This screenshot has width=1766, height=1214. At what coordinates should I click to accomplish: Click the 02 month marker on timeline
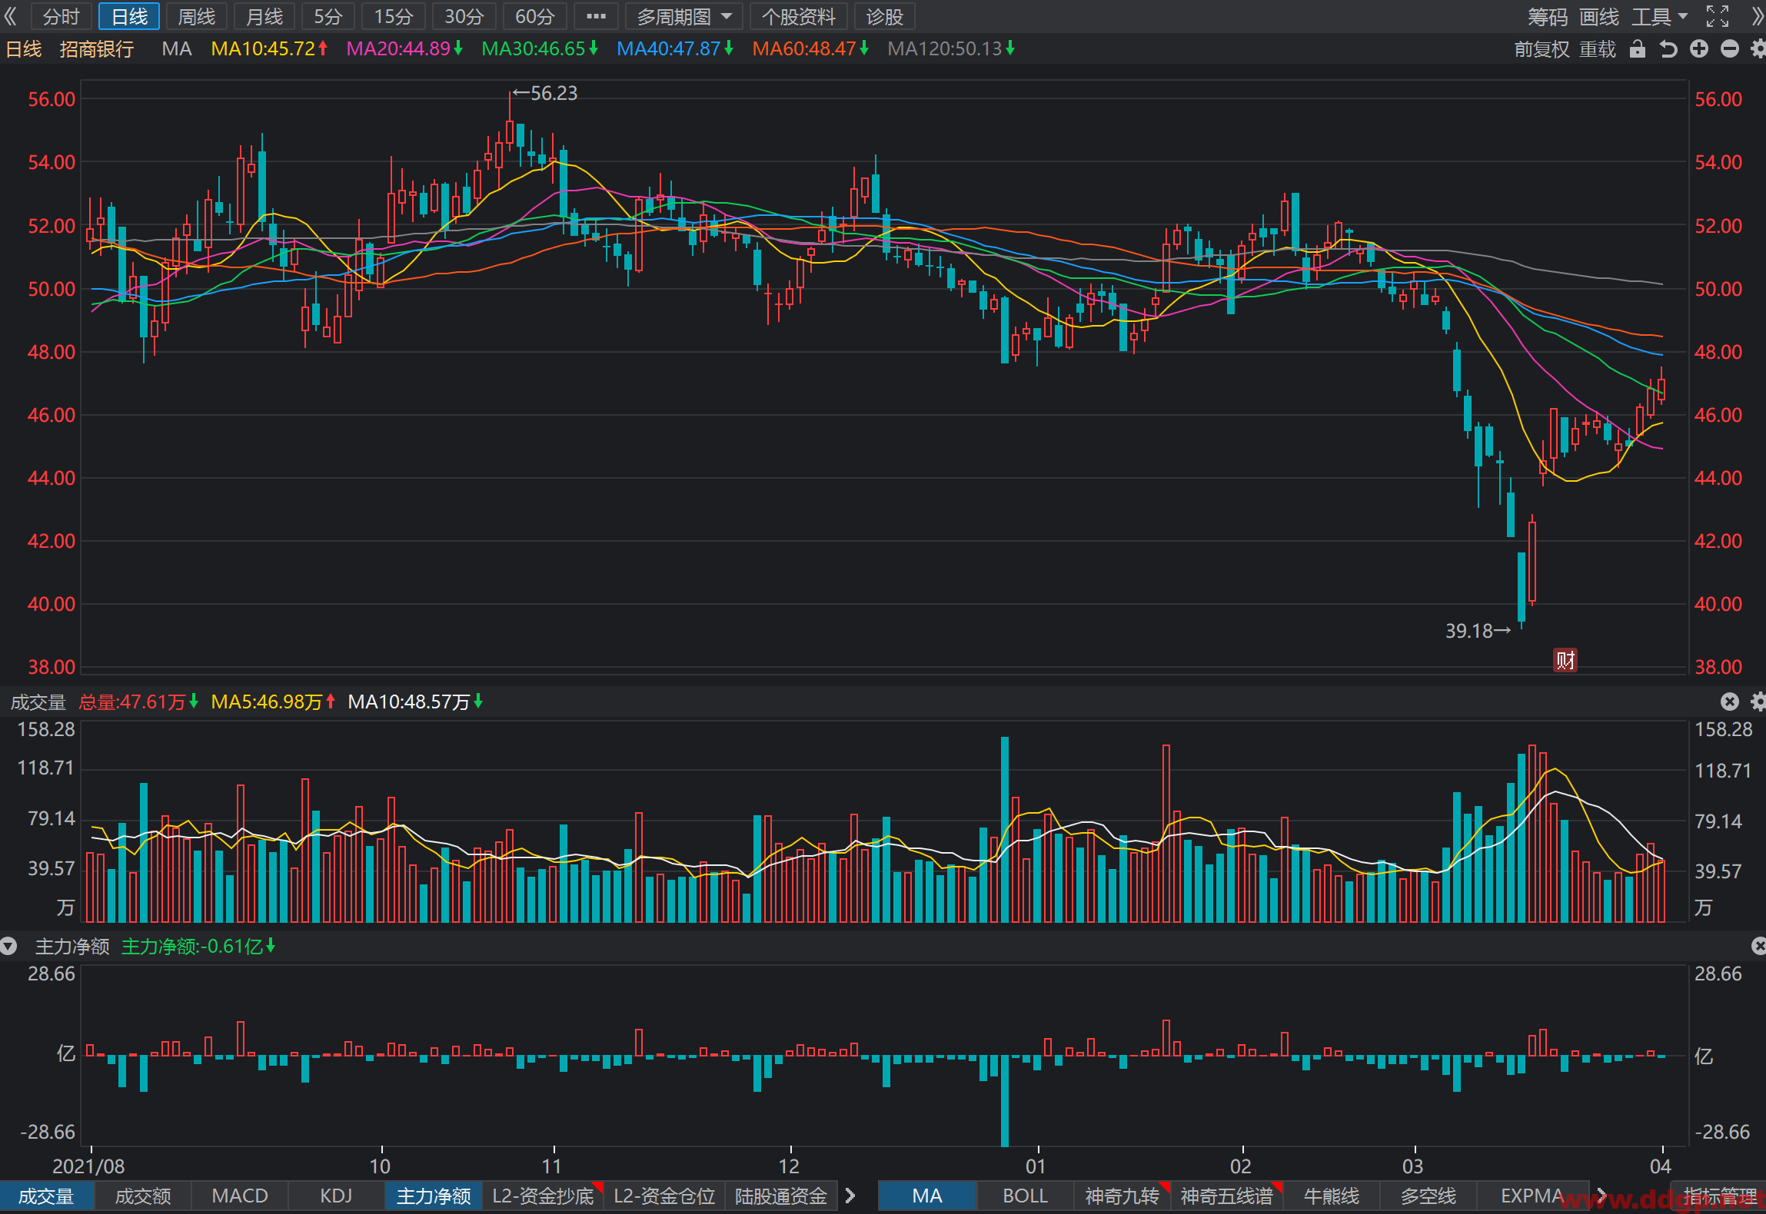coord(1241,1166)
